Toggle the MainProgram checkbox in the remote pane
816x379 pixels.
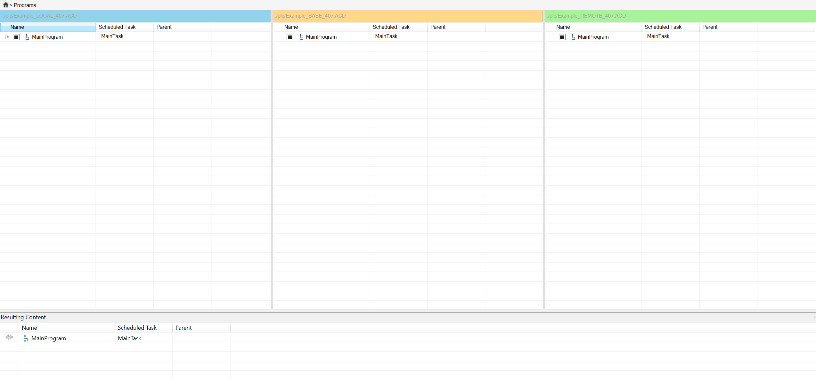pyautogui.click(x=562, y=37)
